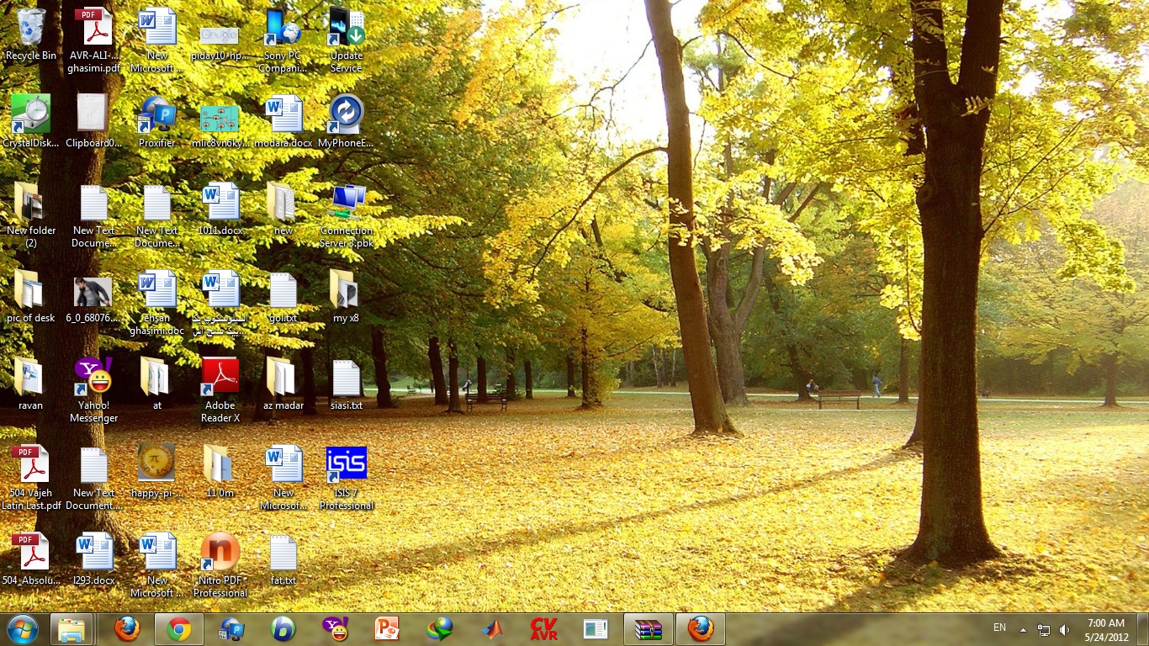This screenshot has width=1149, height=646.
Task: Open the pic of desk folder
Action: pyautogui.click(x=31, y=296)
